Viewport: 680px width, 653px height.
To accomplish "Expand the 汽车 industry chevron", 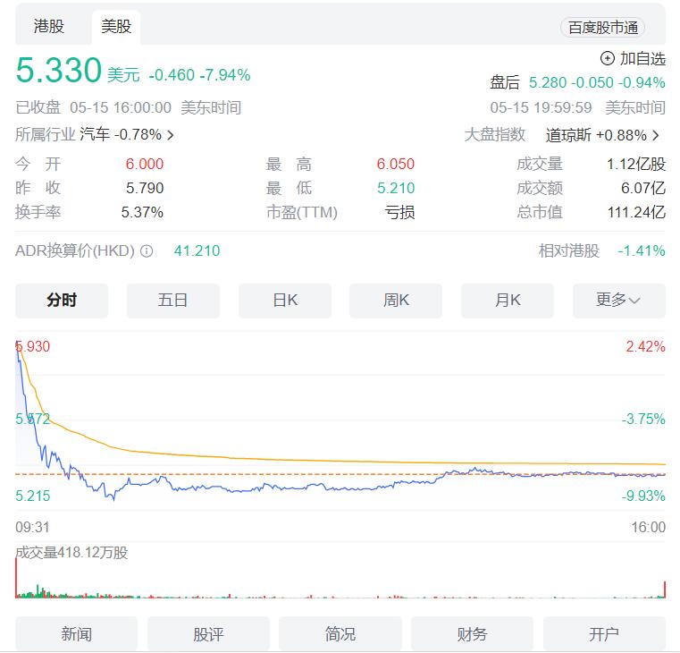I will (x=171, y=135).
